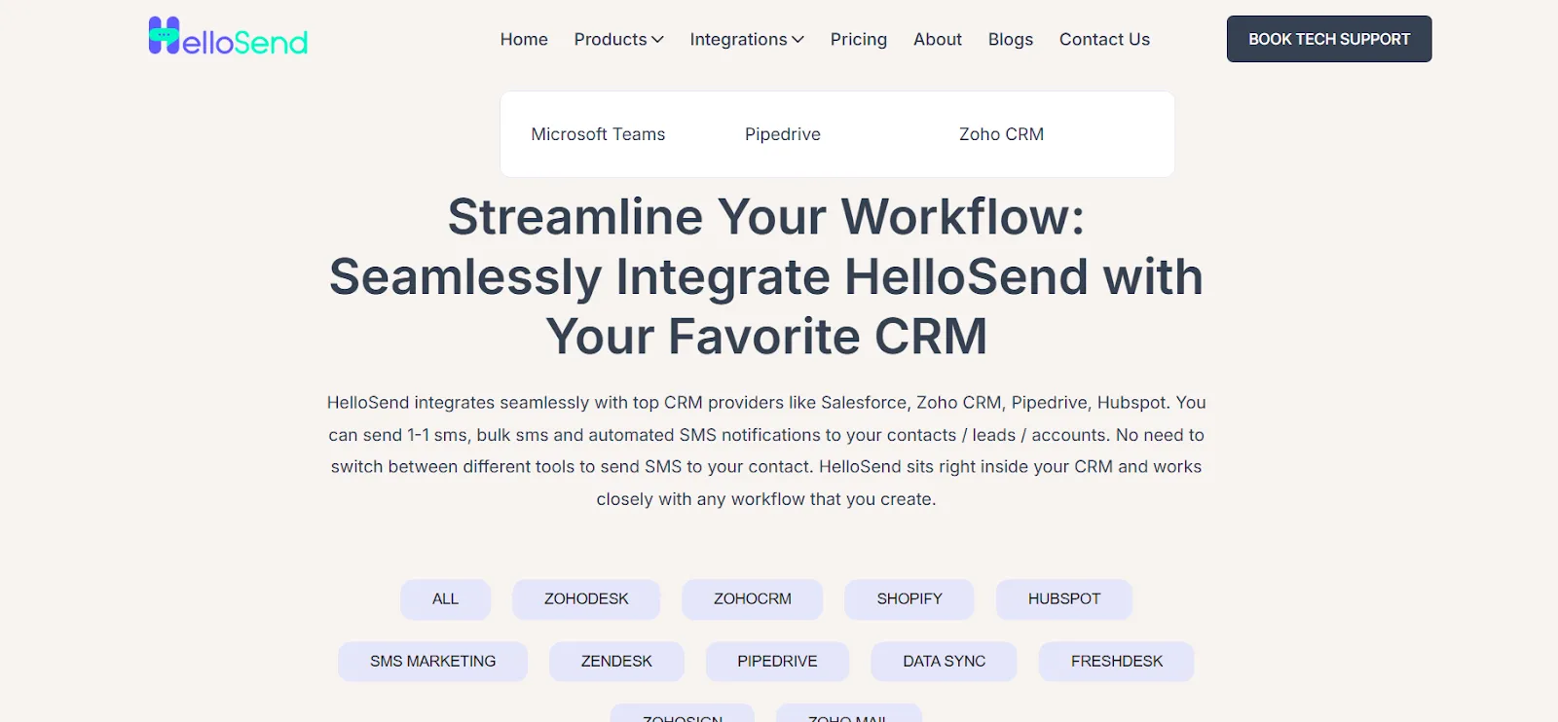Viewport: 1558px width, 722px height.
Task: Expand the Products dropdown menu
Action: [x=618, y=39]
